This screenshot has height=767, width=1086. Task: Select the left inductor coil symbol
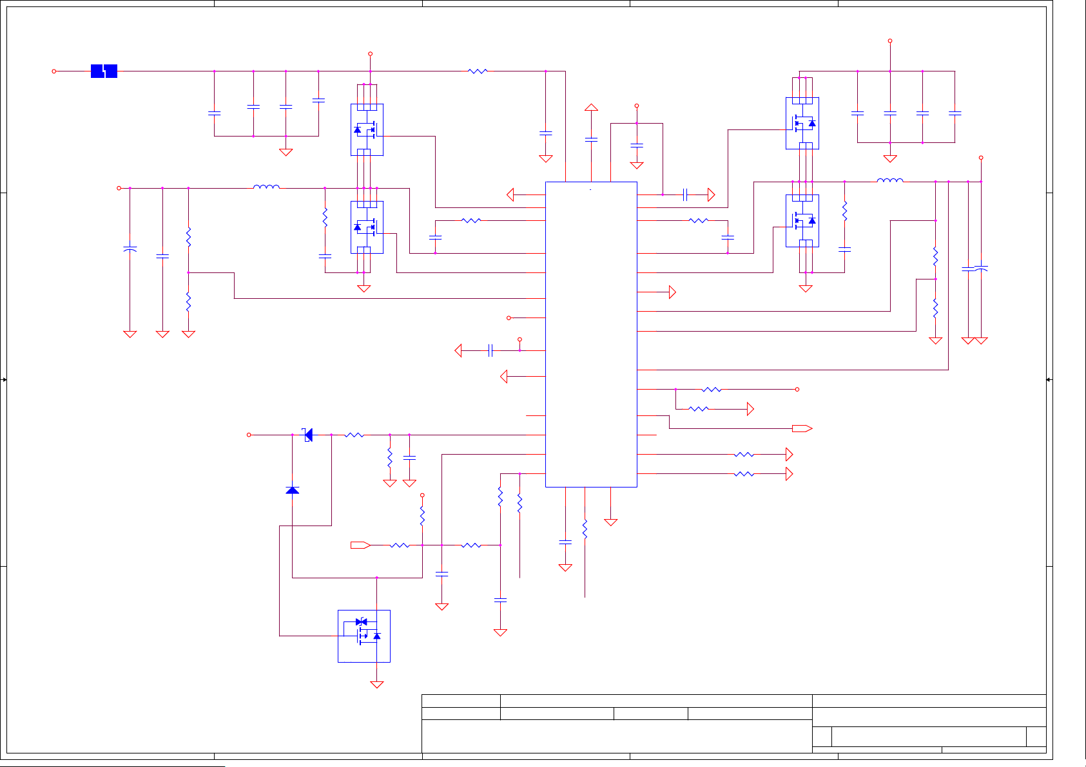click(266, 187)
